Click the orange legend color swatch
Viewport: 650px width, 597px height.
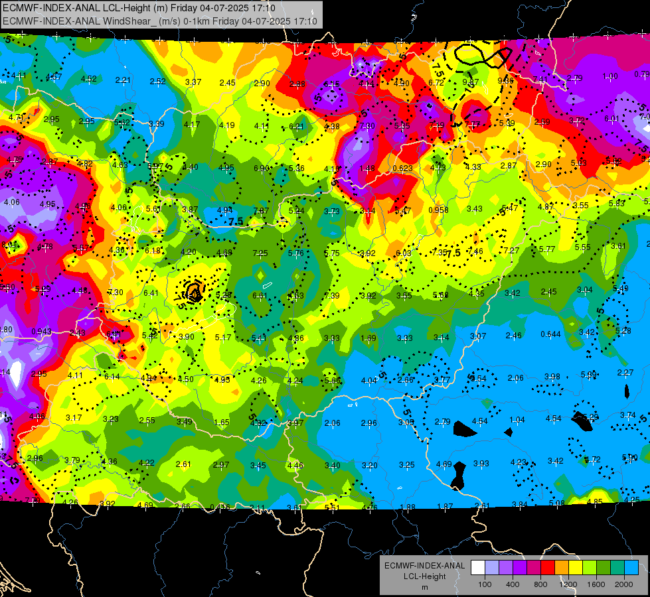point(562,568)
